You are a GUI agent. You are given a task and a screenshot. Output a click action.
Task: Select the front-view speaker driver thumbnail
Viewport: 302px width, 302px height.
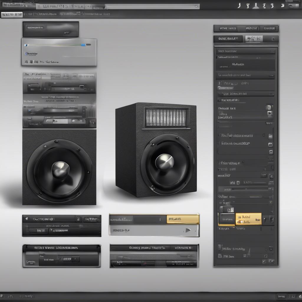59,167
